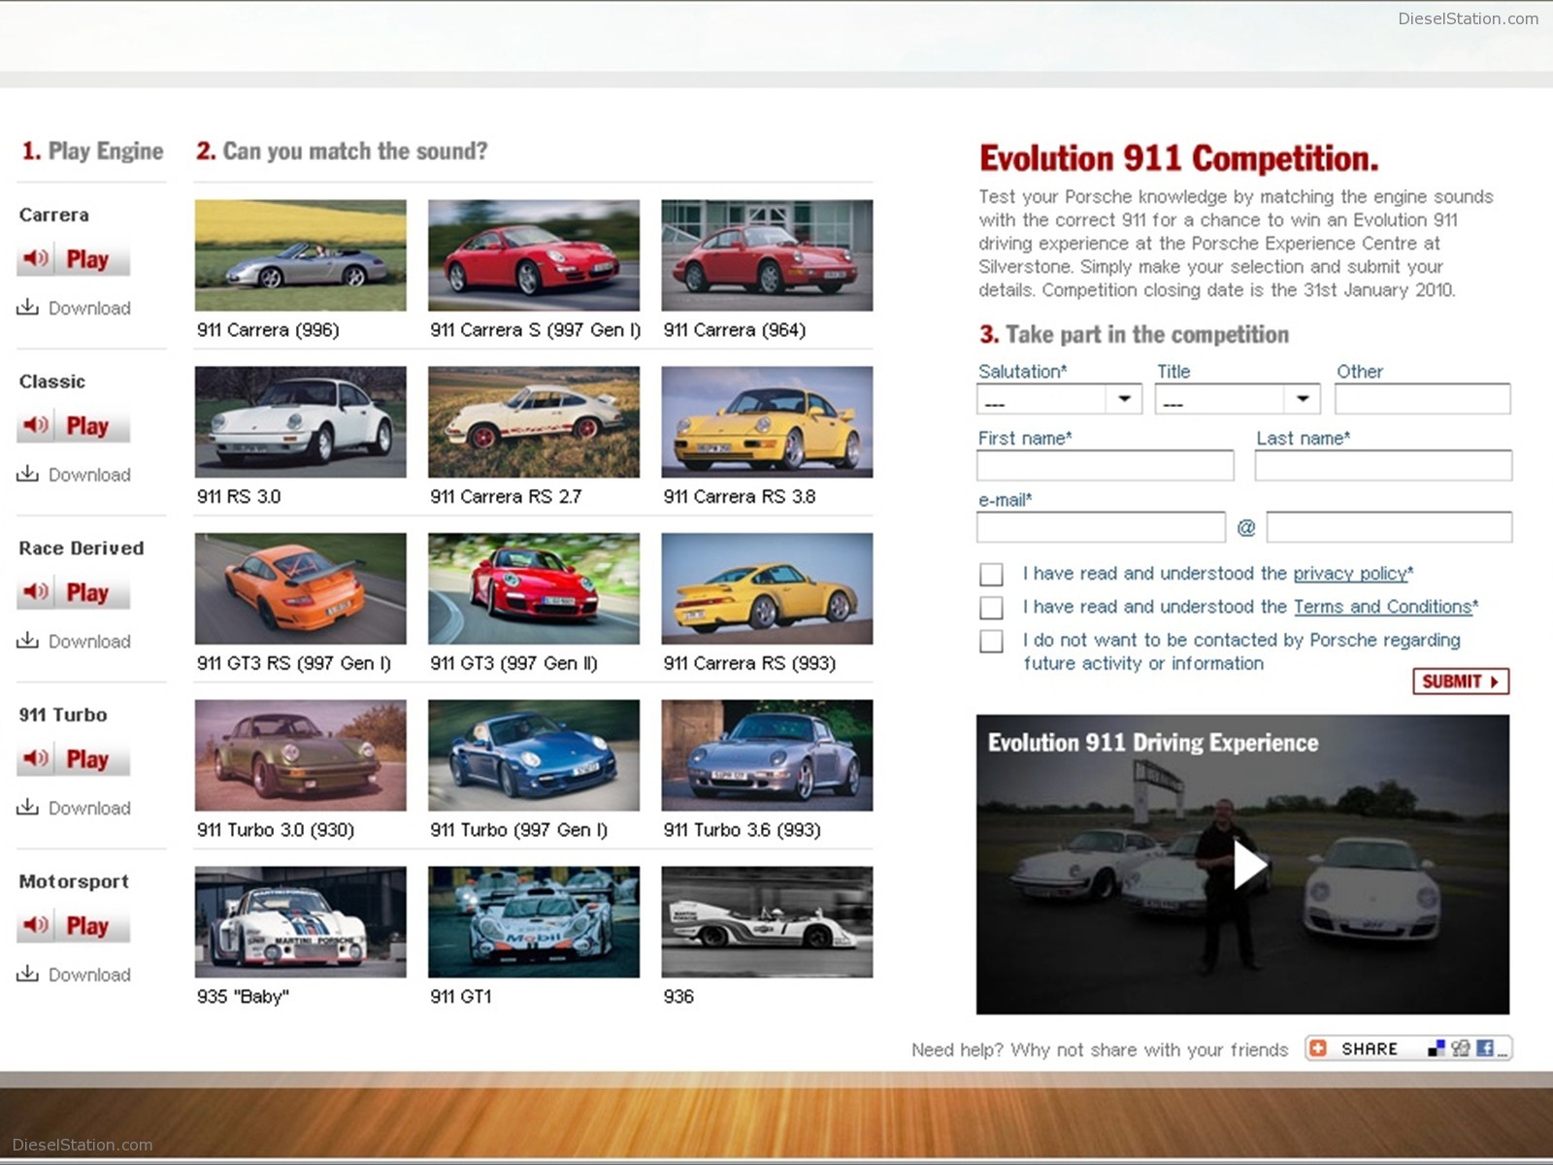Download the Race Derived sound file
This screenshot has height=1165, width=1553.
tap(73, 641)
